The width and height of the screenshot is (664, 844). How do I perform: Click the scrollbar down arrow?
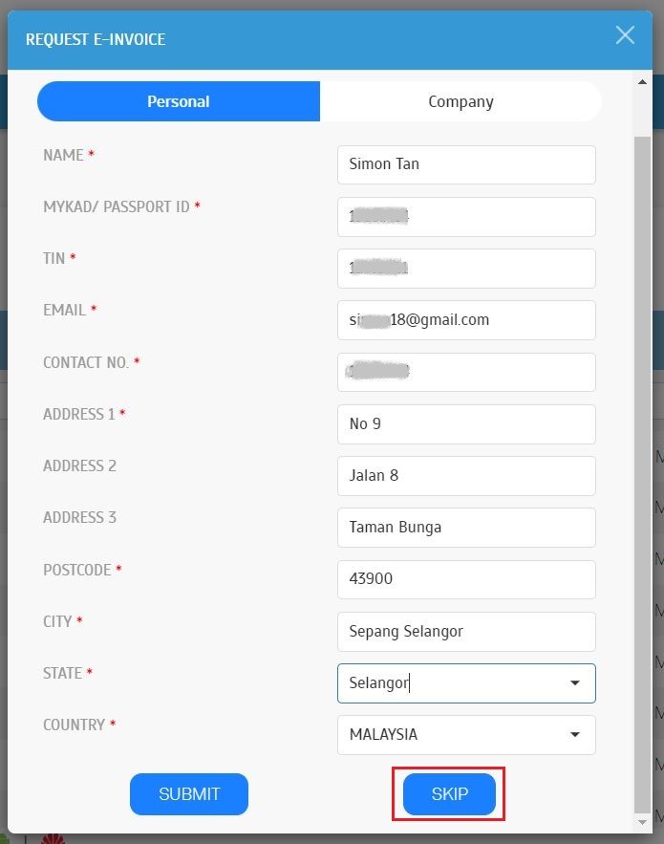pos(643,822)
